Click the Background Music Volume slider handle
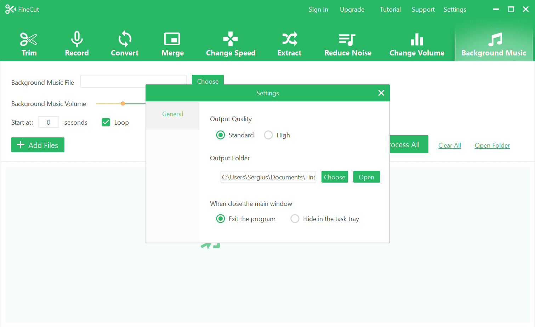 (123, 103)
